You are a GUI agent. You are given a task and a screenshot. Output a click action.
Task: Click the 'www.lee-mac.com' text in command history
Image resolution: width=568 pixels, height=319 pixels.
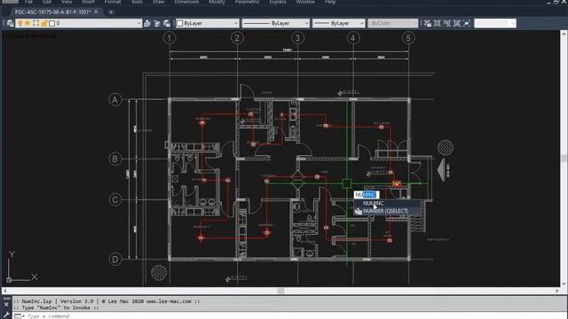(x=169, y=301)
